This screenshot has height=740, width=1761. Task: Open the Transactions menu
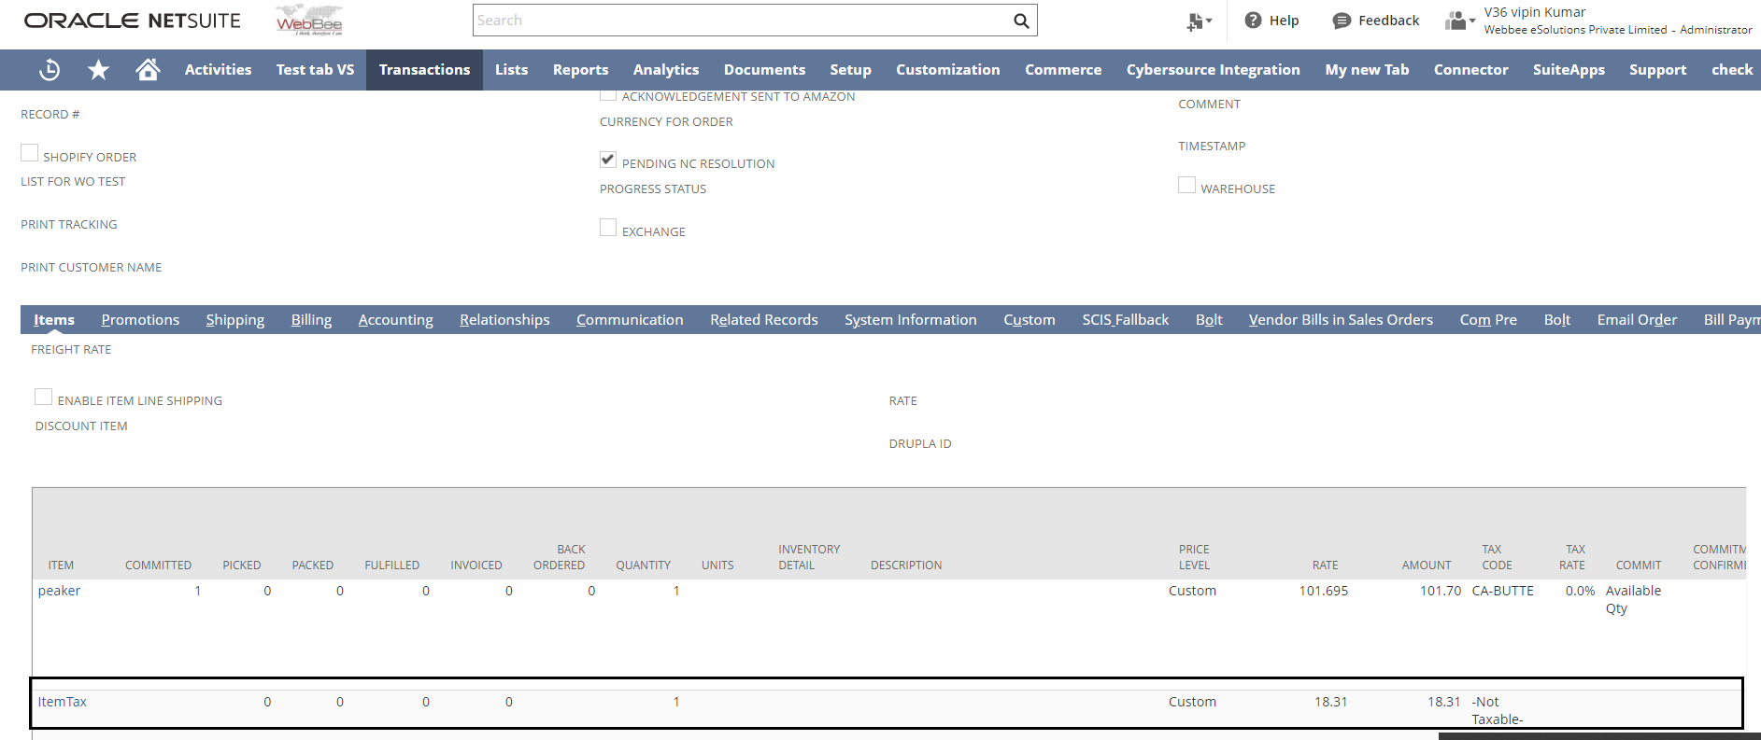pos(424,70)
